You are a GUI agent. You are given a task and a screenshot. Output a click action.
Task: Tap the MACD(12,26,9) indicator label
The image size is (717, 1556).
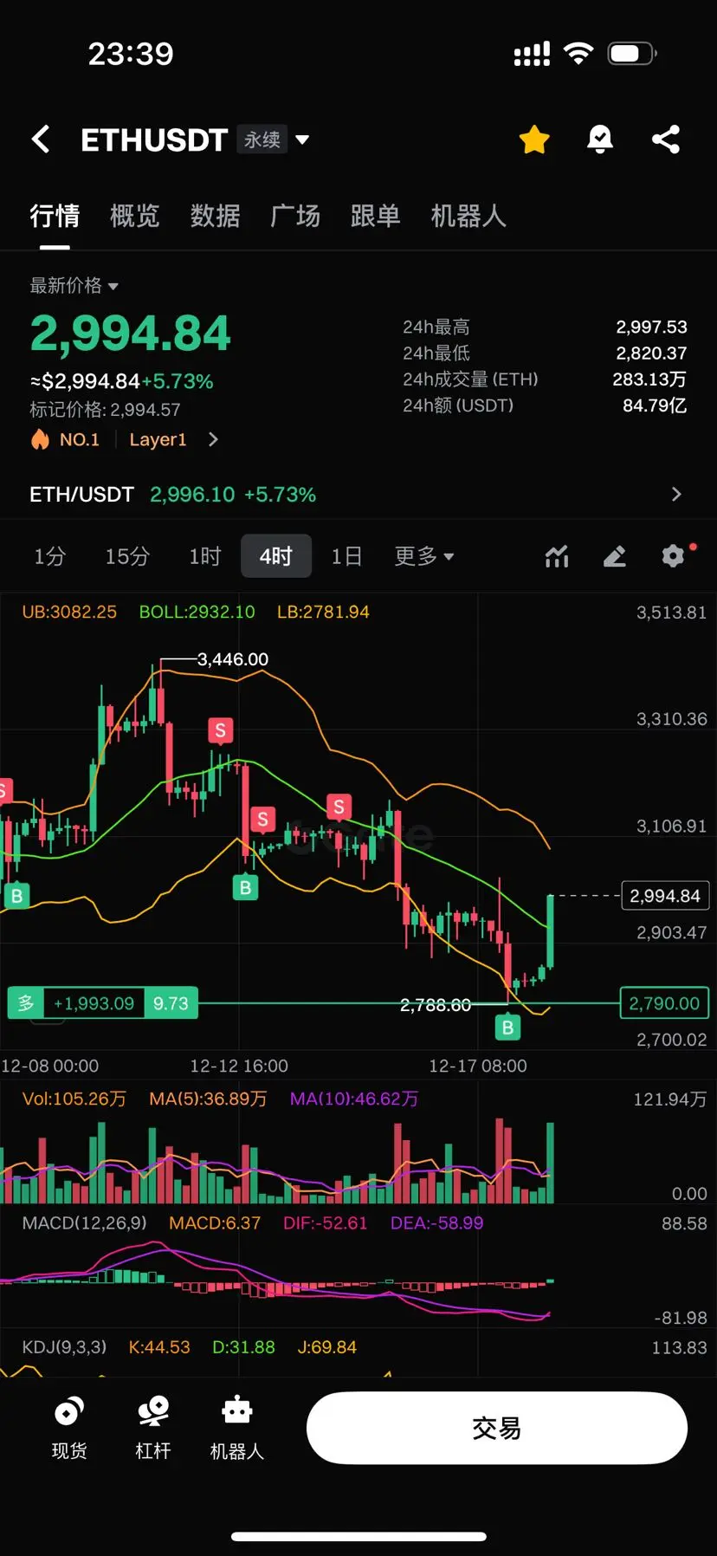click(85, 1222)
